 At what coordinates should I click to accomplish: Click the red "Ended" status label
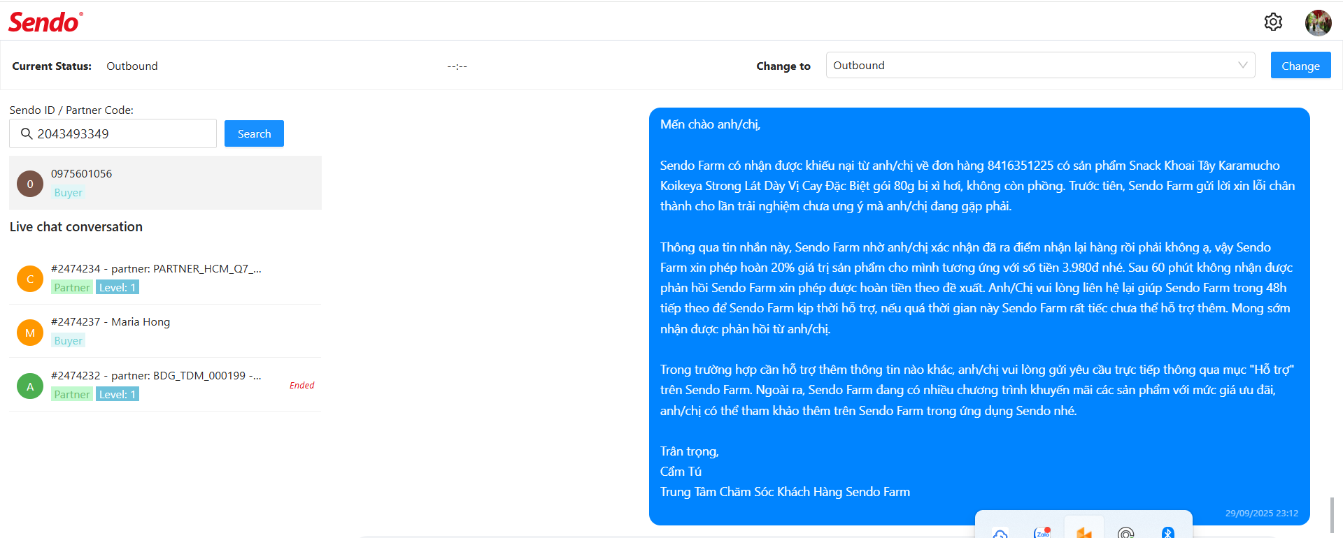[301, 385]
